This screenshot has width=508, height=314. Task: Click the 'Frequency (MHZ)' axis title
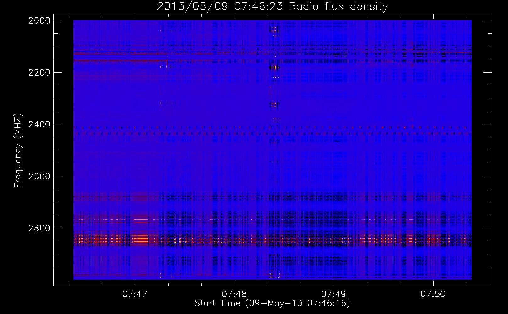click(x=18, y=151)
